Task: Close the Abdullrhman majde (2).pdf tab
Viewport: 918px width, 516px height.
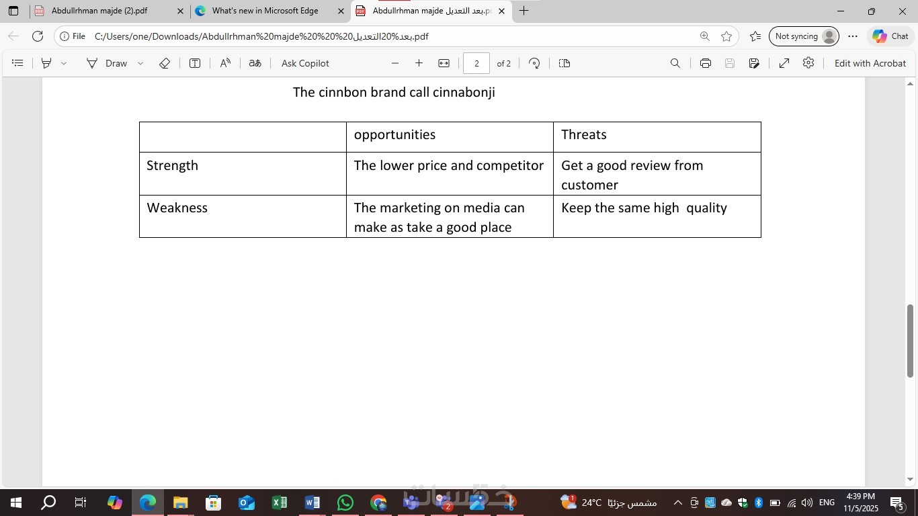Action: 180,11
